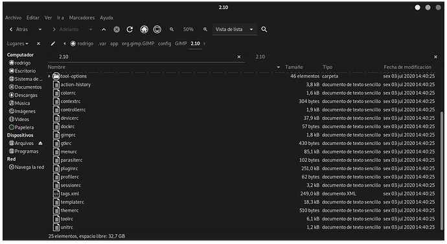Open the Ayuda menu
447x244 pixels.
(x=106, y=17)
